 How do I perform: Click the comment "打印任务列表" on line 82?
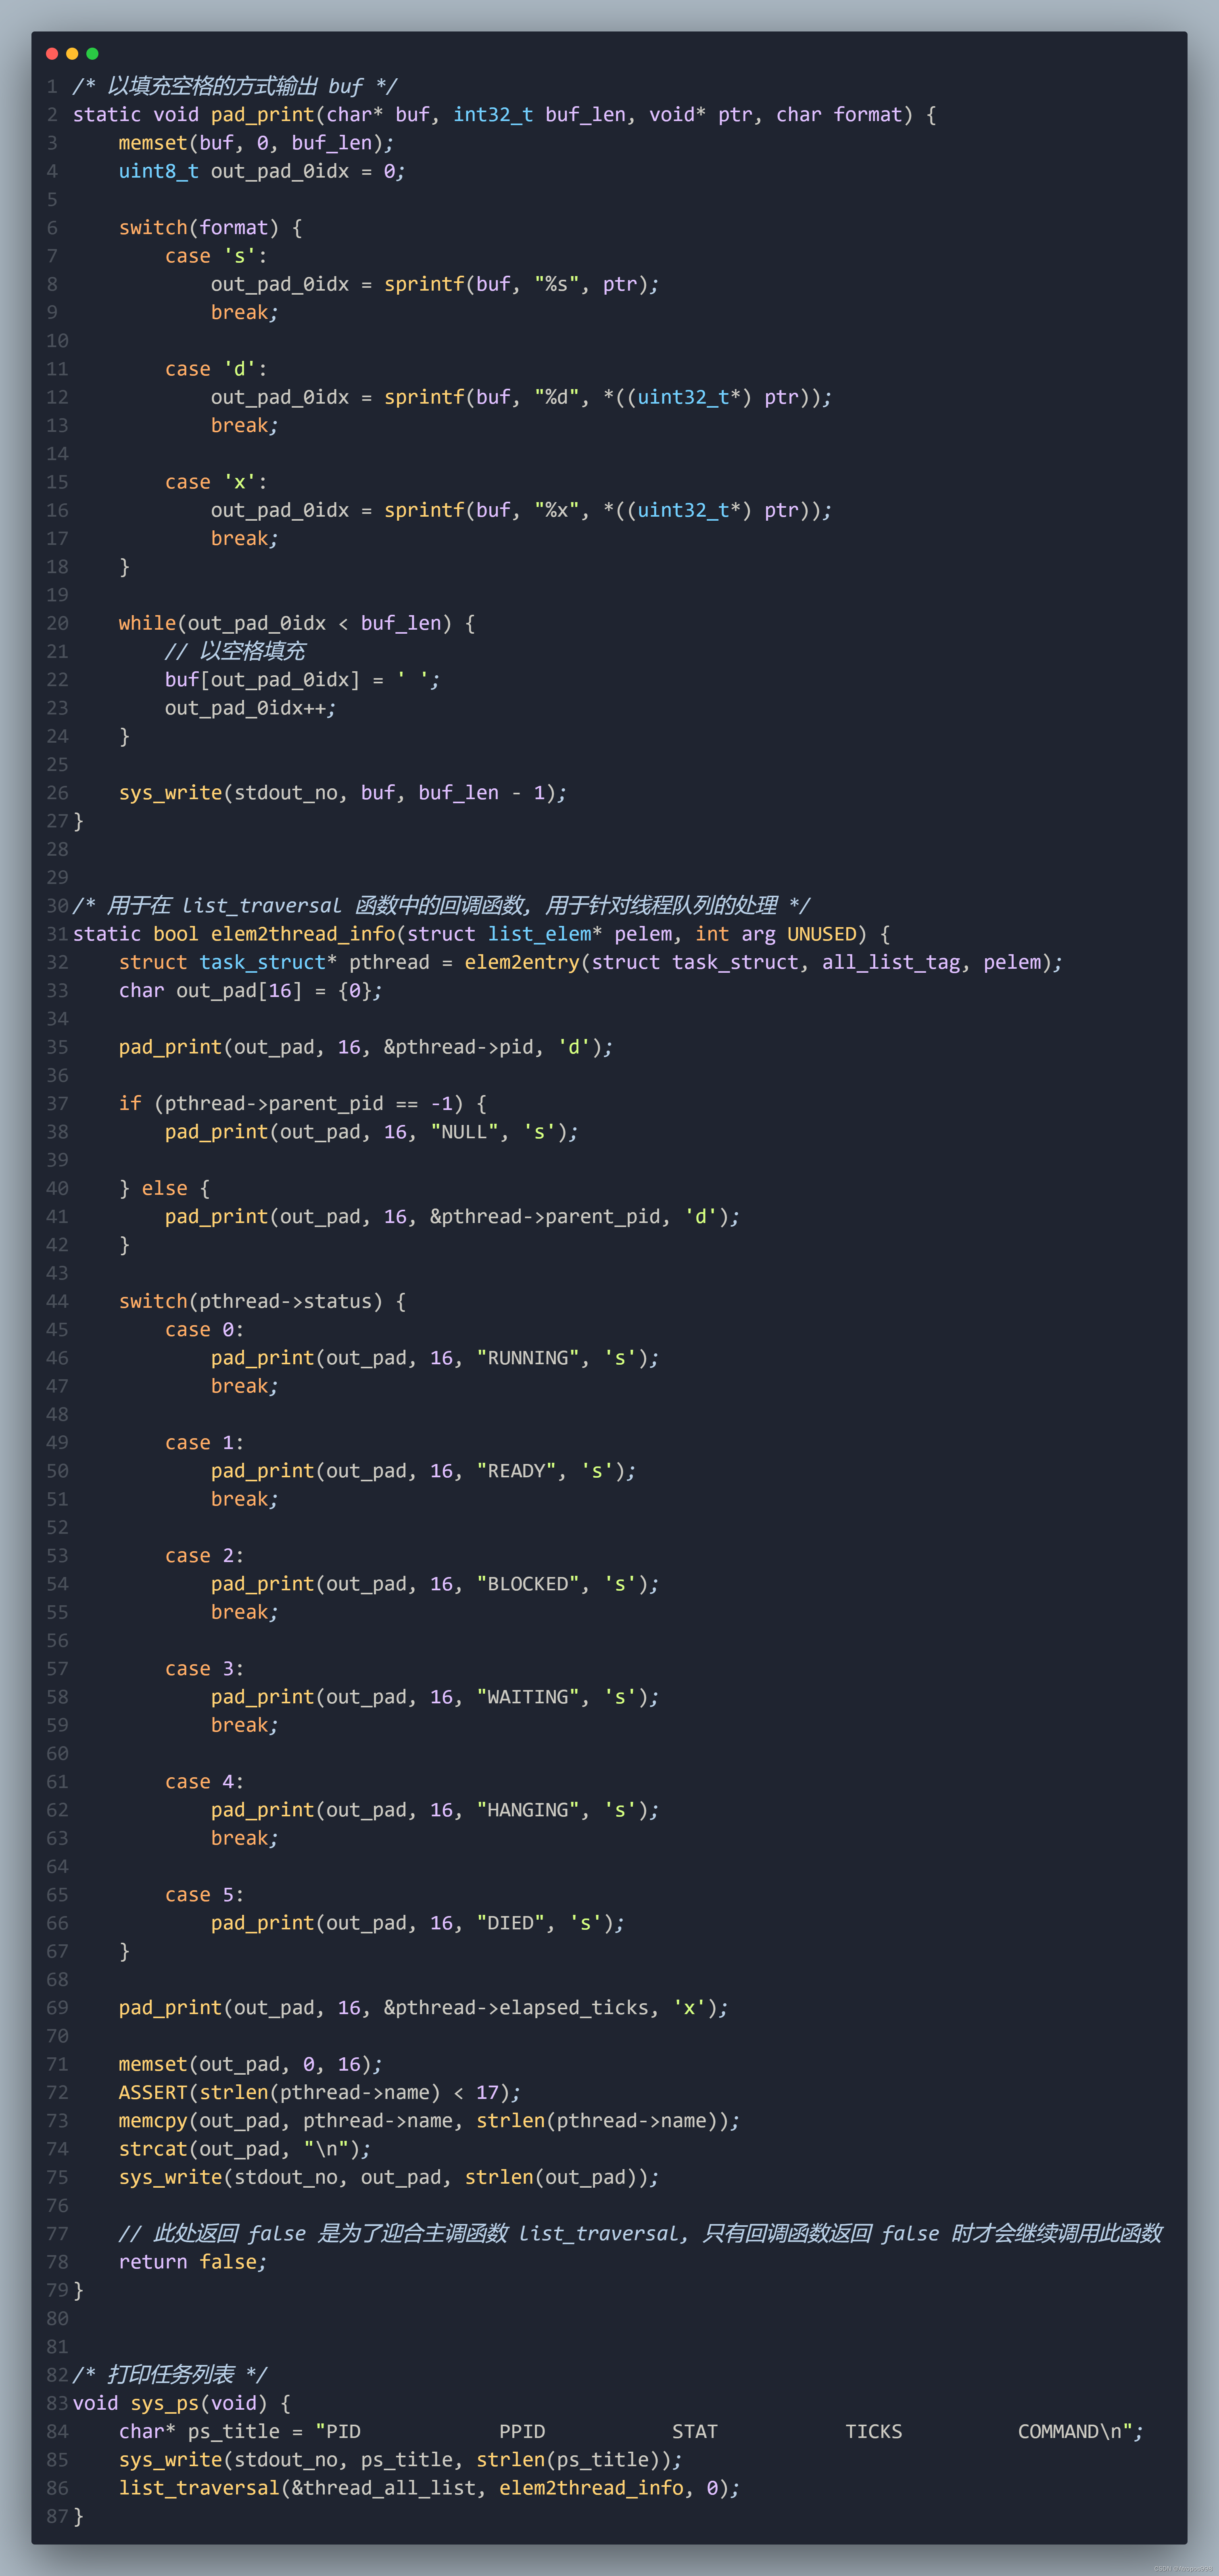[x=170, y=2375]
